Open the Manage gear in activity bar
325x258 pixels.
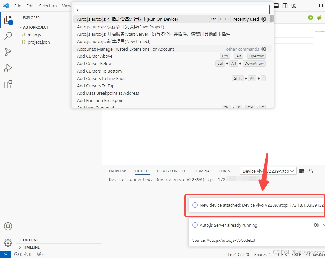[8, 242]
